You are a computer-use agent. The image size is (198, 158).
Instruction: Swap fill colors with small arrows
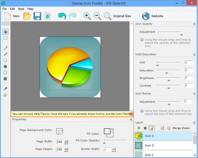click(x=113, y=129)
